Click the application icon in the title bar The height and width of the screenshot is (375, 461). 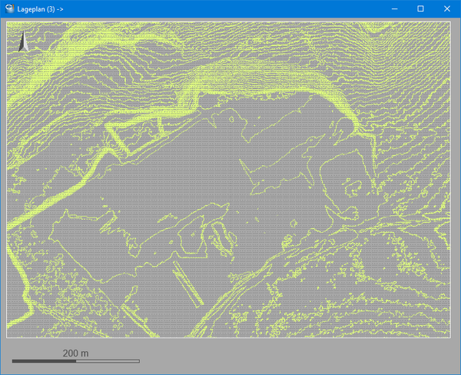10,8
